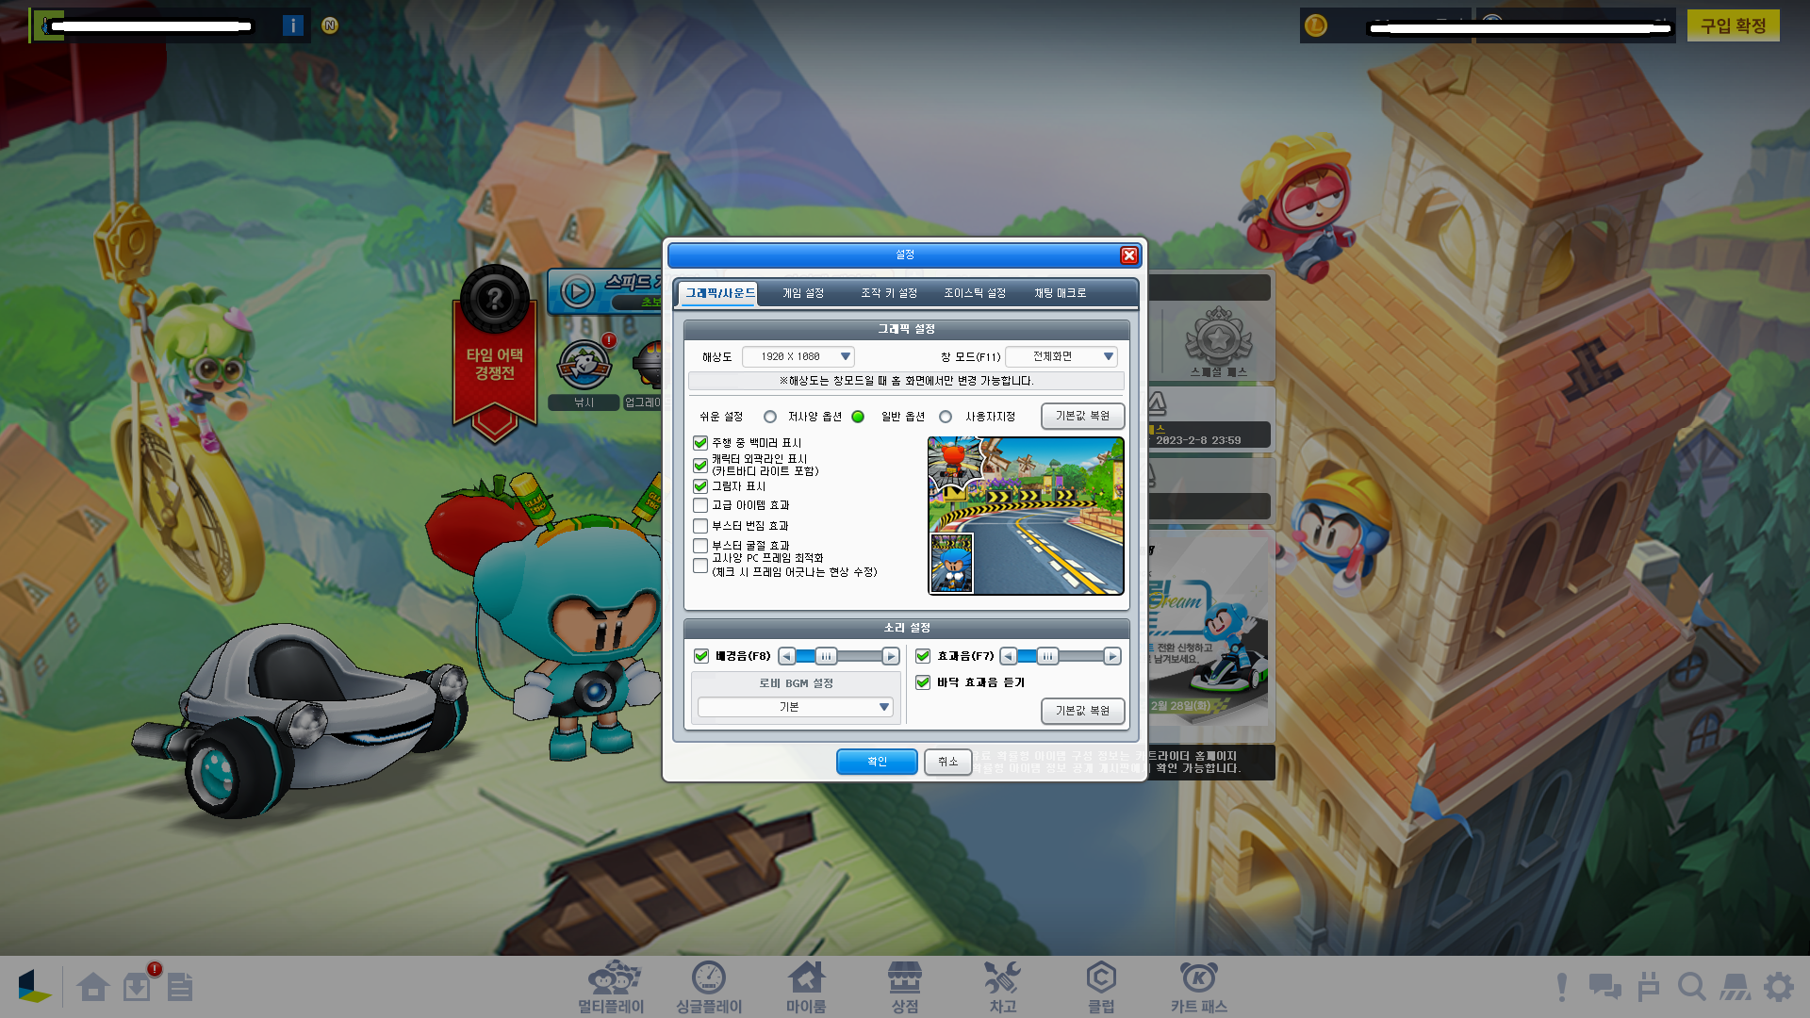The height and width of the screenshot is (1018, 1810).
Task: Switch to 채팅 매크로 tab
Action: point(1061,293)
